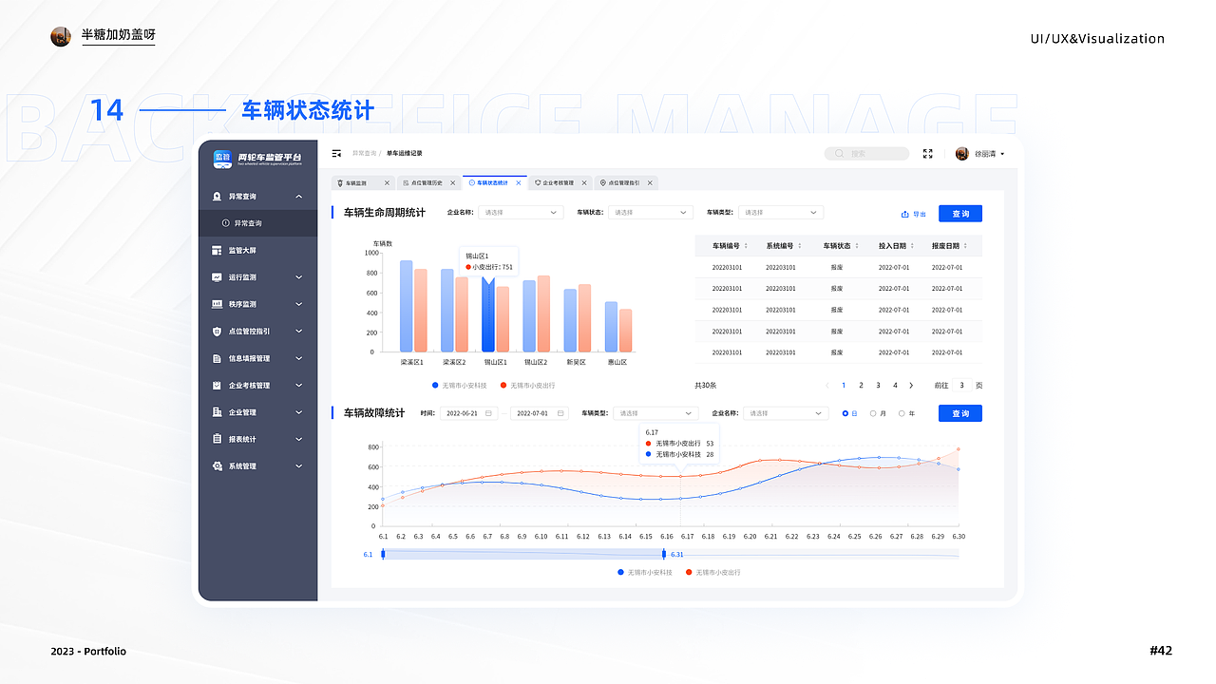
Task: Select the 日 radio option
Action: (x=845, y=413)
